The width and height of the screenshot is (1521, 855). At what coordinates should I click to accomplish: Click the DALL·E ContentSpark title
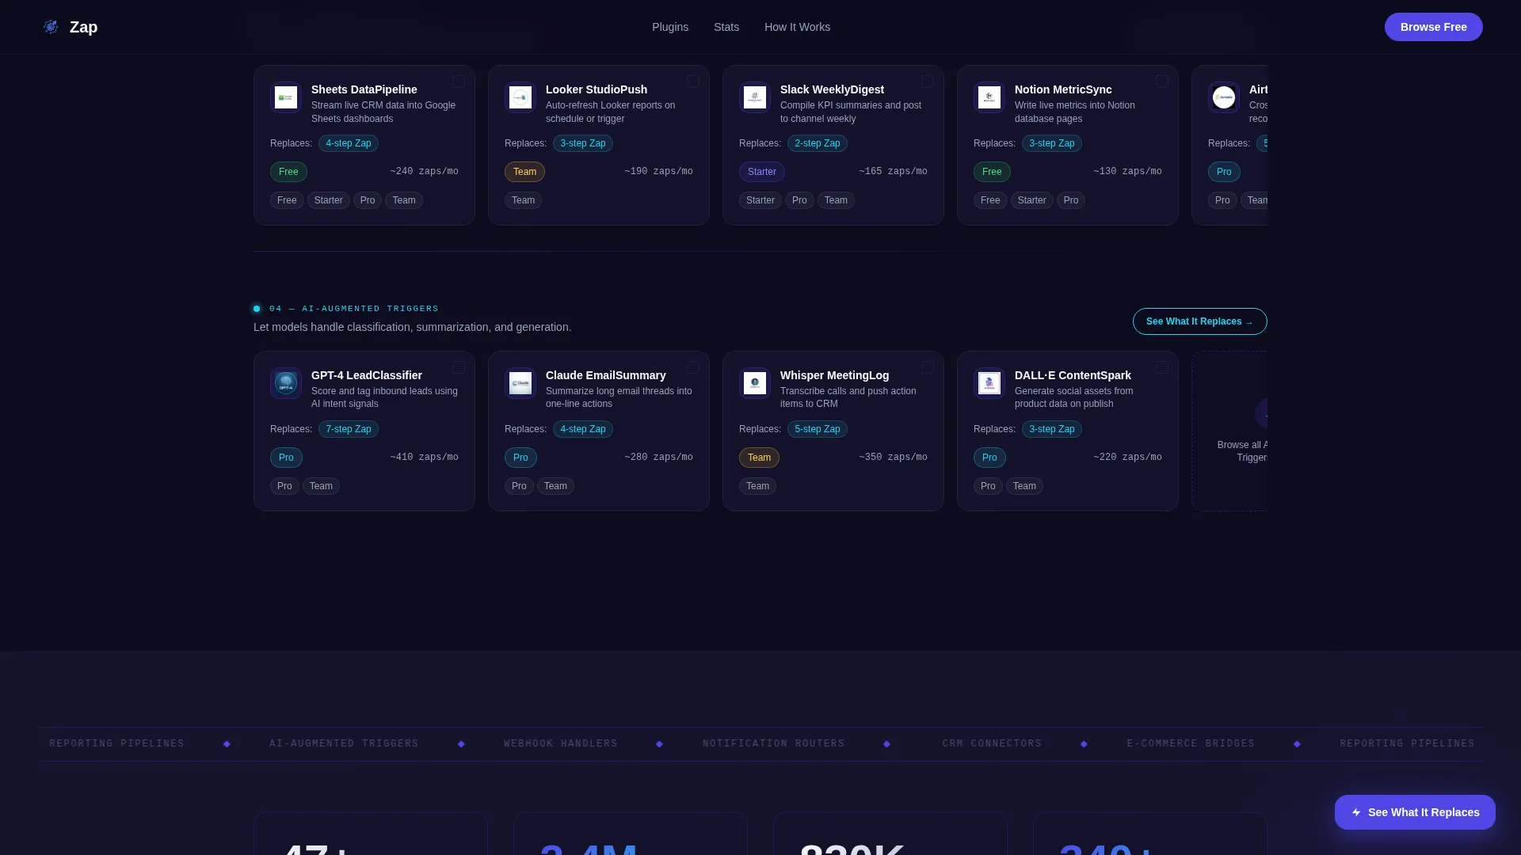coord(1073,375)
